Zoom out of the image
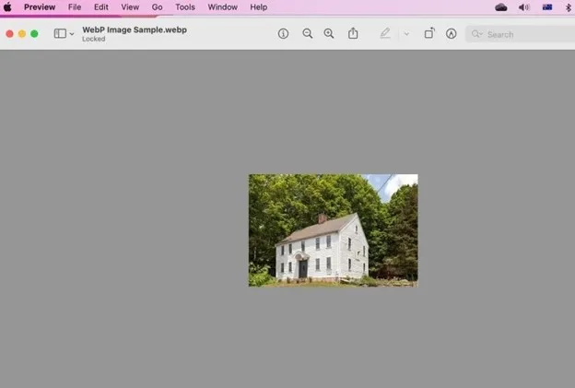This screenshot has height=388, width=575. coord(308,34)
